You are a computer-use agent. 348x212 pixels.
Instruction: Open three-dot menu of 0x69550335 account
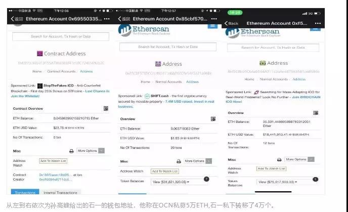[x=107, y=19]
